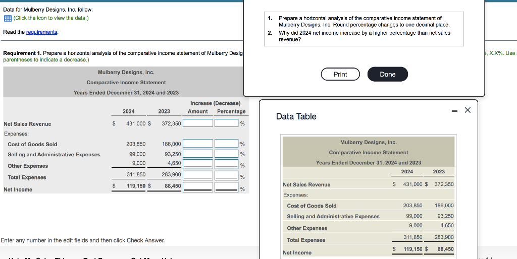This screenshot has width=517, height=259.
Task: Select Total Expenses amount field
Action: 198,175
